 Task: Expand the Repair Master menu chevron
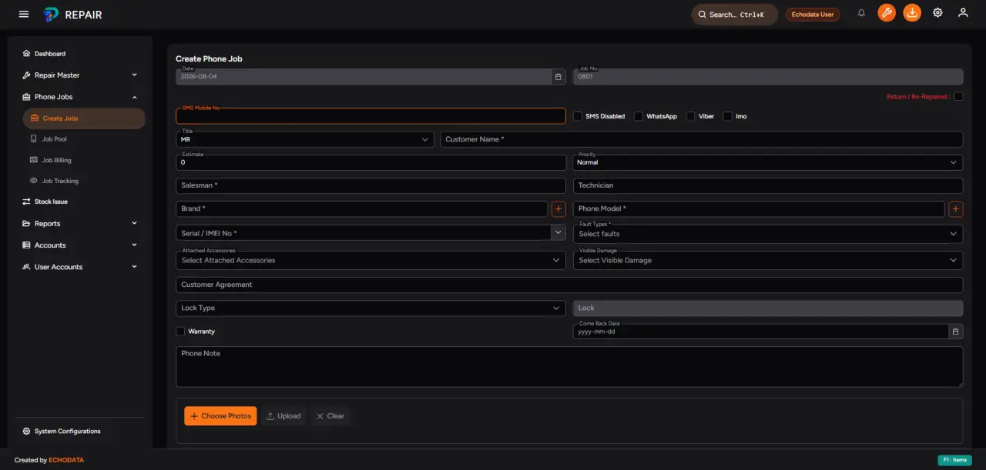coord(134,75)
